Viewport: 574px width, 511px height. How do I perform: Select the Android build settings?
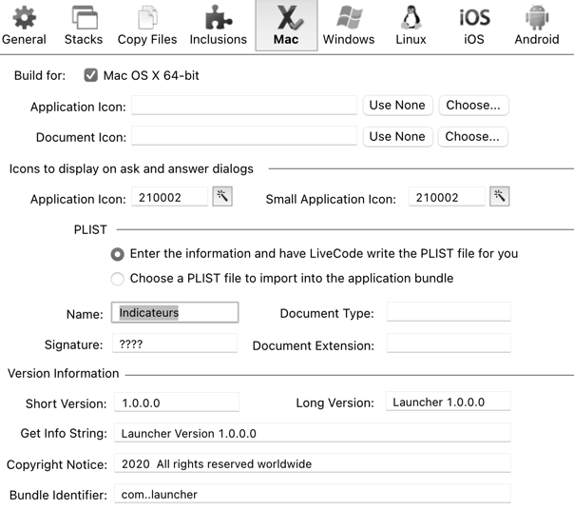(x=536, y=26)
